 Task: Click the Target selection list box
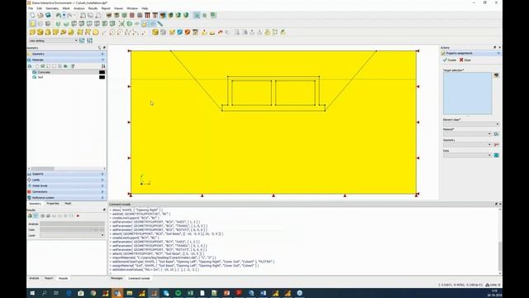click(467, 94)
